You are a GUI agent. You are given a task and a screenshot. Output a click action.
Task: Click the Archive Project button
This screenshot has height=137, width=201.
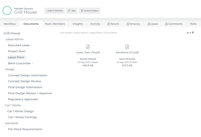pos(90,11)
